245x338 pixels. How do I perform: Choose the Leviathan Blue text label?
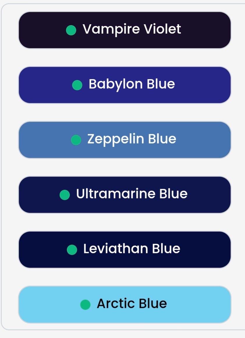coord(132,249)
